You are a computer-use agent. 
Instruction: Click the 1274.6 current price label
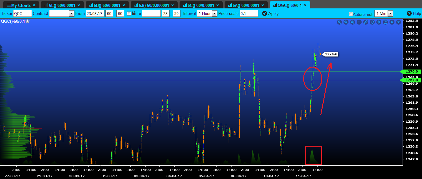tap(330, 54)
